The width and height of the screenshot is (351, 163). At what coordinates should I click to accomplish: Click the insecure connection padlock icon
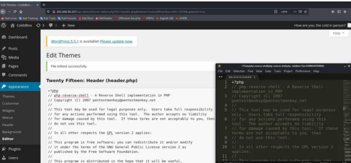click(x=54, y=12)
